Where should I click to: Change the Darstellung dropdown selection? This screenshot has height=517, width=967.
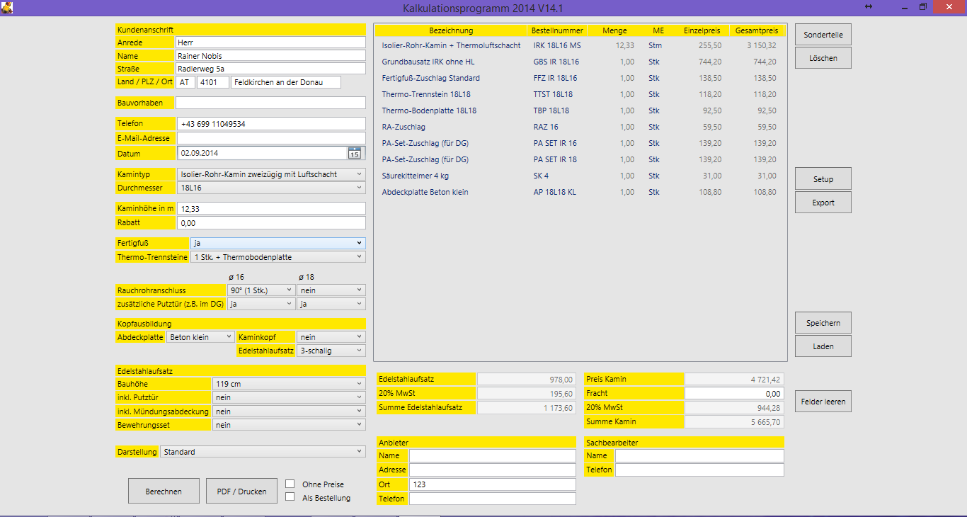263,452
